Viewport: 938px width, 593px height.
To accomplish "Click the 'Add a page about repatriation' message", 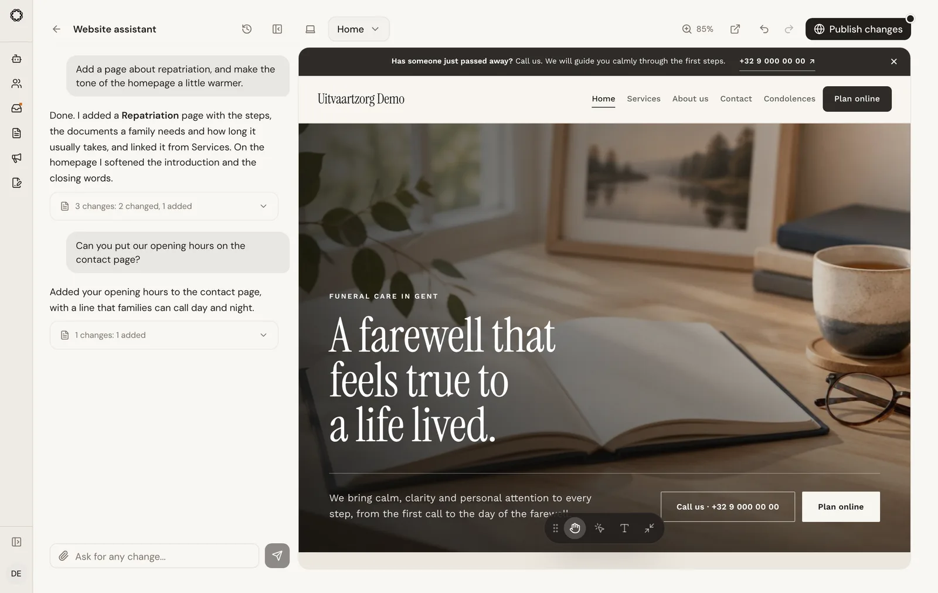I will click(178, 76).
